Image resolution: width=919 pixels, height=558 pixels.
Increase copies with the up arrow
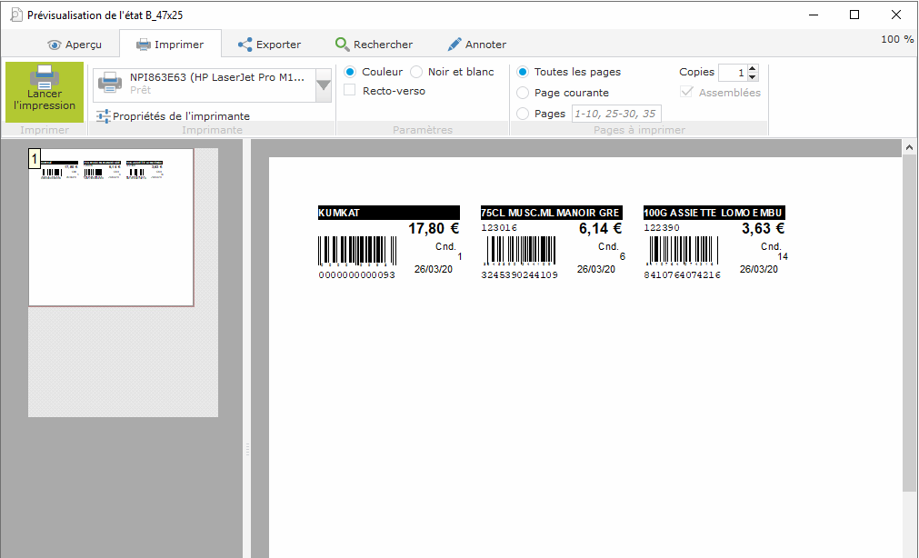tap(752, 68)
